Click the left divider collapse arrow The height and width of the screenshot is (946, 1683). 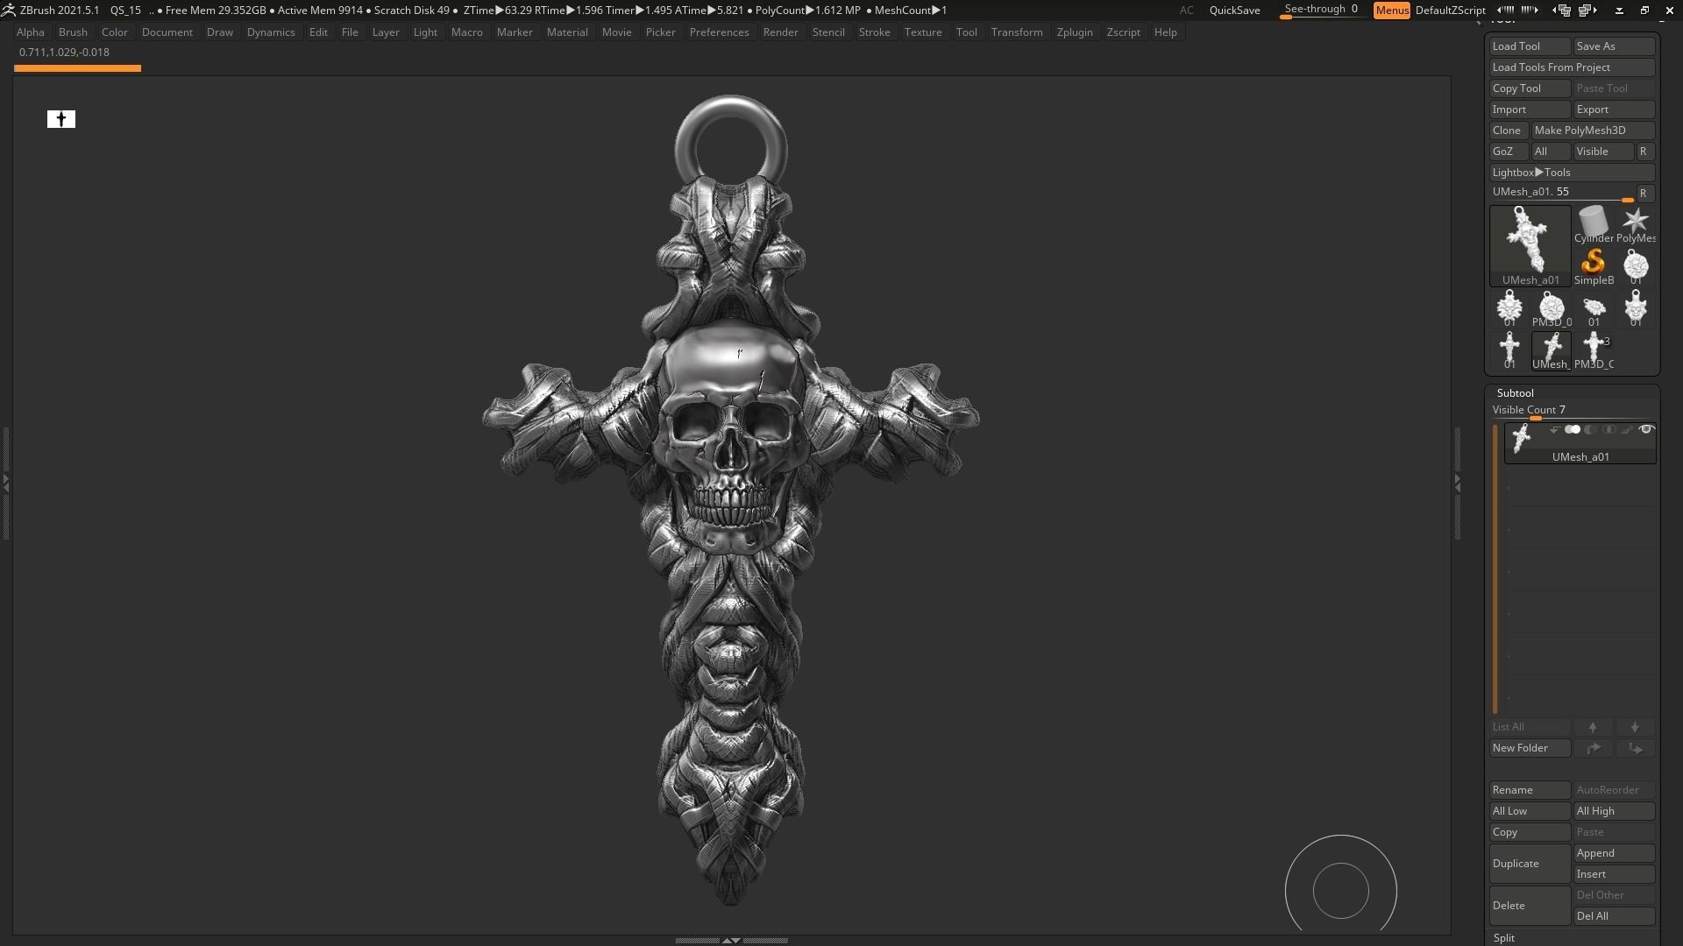tap(6, 483)
